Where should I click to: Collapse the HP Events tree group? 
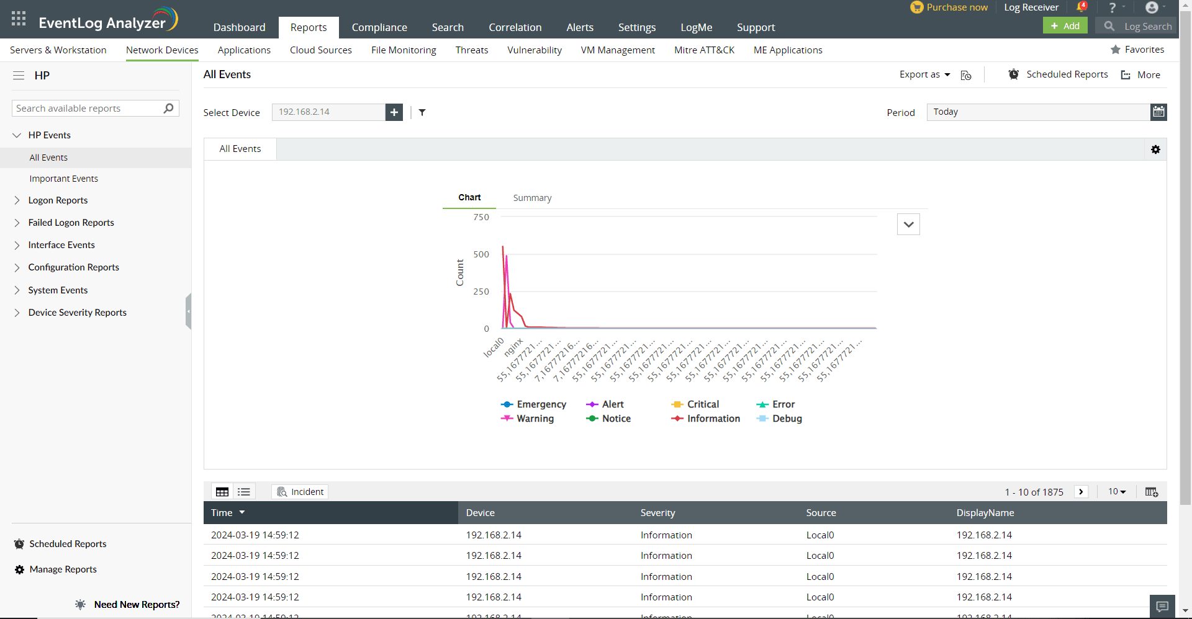pos(17,135)
